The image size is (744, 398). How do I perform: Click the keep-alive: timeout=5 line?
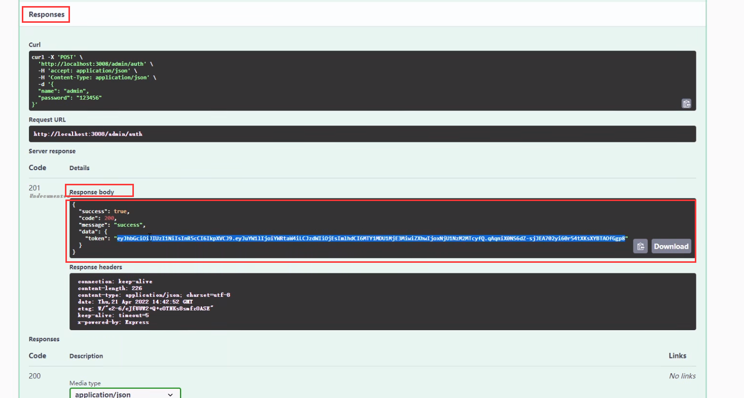point(113,315)
